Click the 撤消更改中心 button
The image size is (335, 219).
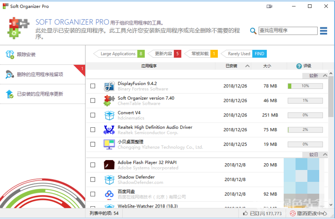[308, 213]
